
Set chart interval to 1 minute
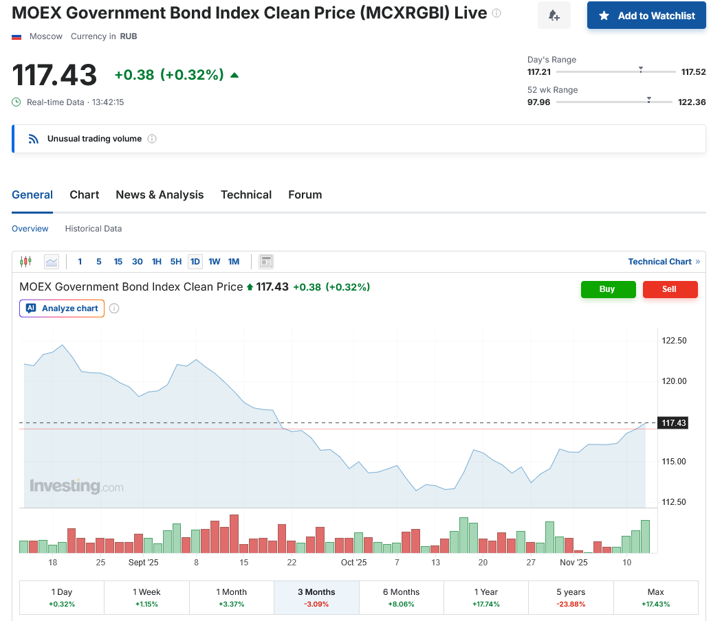(80, 262)
